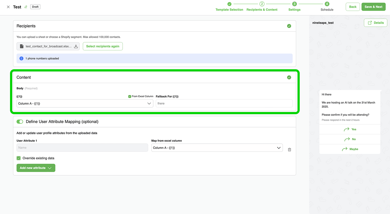390x214 pixels.
Task: Open the Add new attribute dropdown
Action: click(36, 168)
